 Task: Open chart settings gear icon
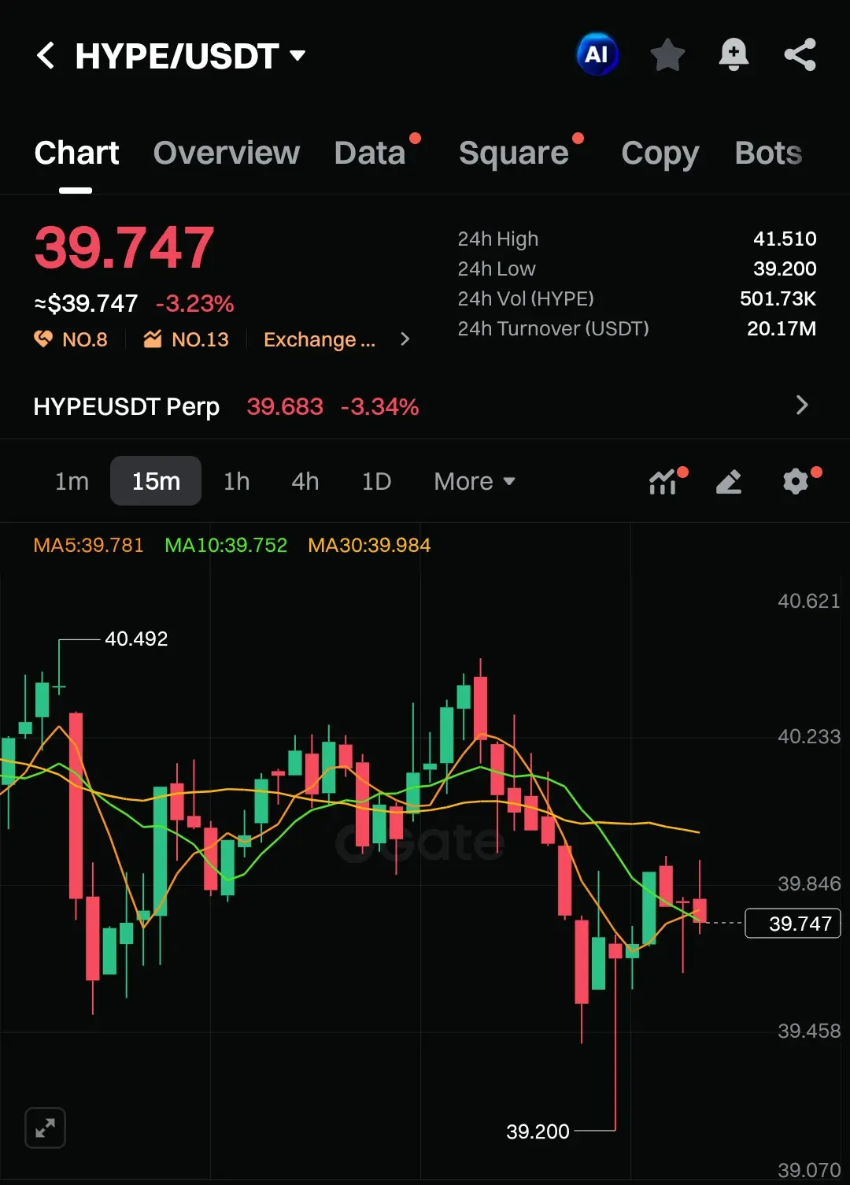coord(796,481)
